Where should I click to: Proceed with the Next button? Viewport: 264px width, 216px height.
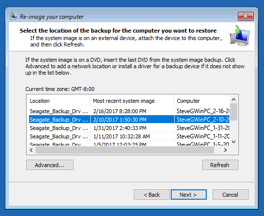[x=189, y=195]
